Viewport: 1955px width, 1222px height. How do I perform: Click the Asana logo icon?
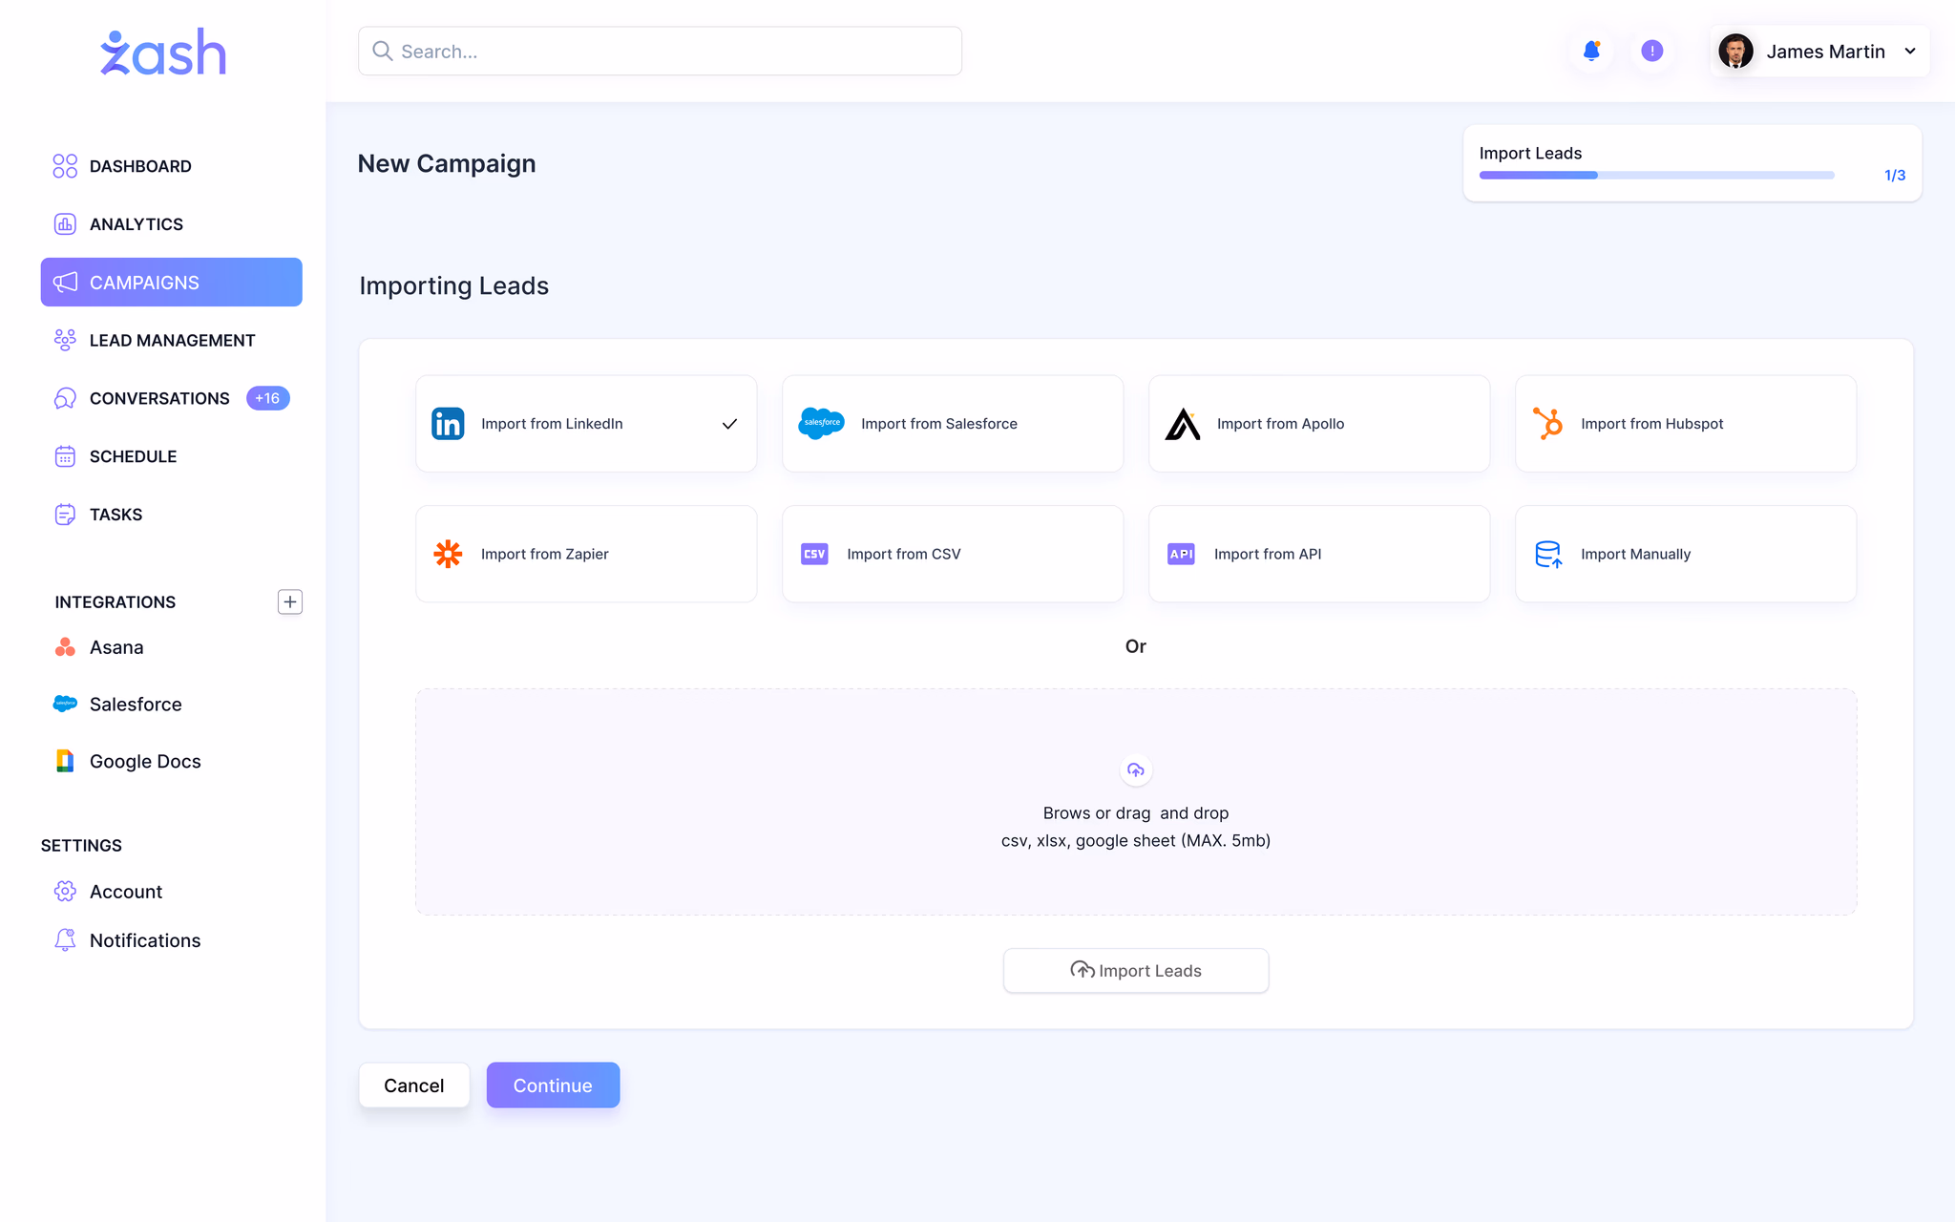[x=65, y=647]
